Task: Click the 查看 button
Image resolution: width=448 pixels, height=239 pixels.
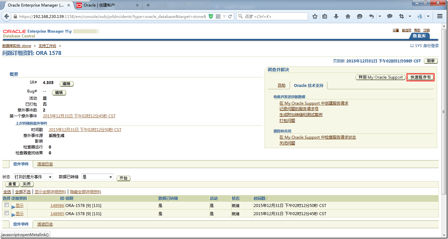Action: (12, 184)
